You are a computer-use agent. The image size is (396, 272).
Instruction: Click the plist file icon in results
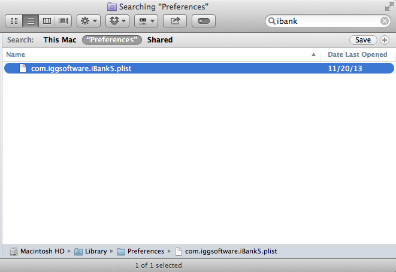(23, 68)
